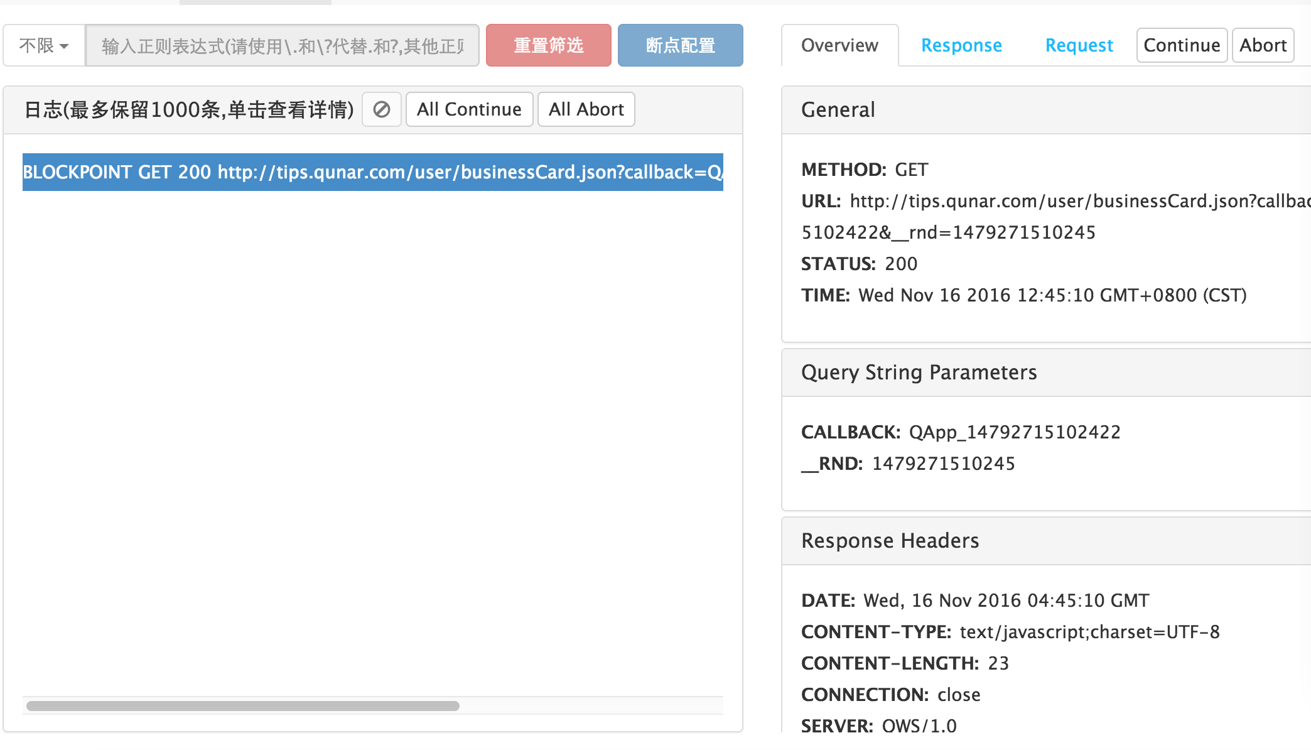This screenshot has height=750, width=1311.
Task: Switch to the Response tab
Action: (961, 45)
